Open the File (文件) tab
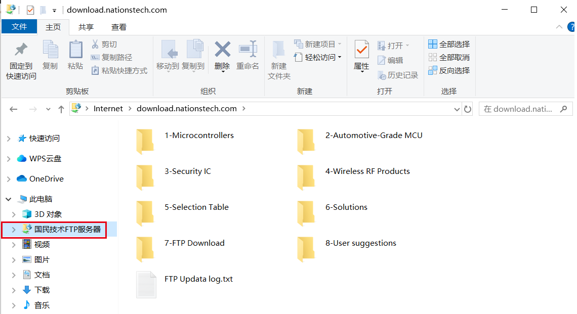The width and height of the screenshot is (577, 314). (x=19, y=27)
